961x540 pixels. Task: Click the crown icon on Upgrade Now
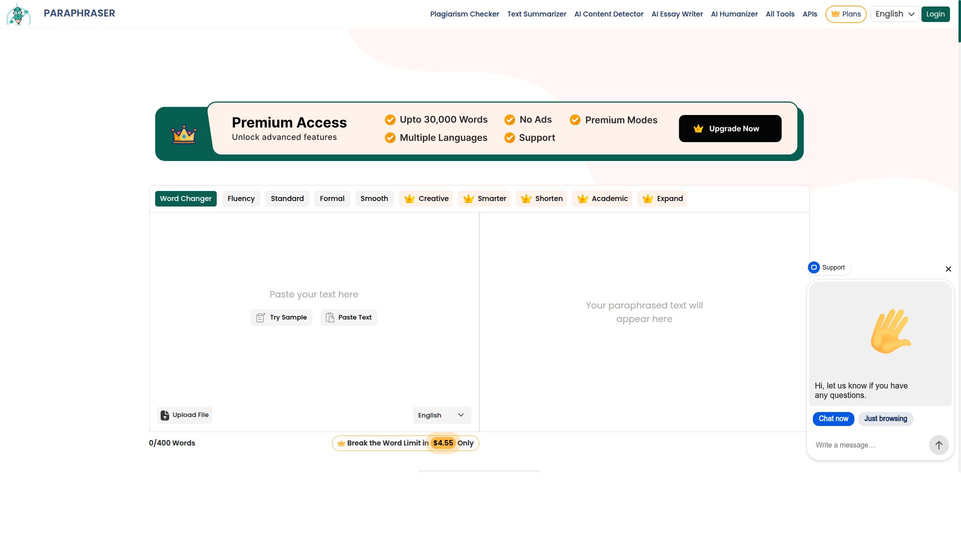(698, 129)
